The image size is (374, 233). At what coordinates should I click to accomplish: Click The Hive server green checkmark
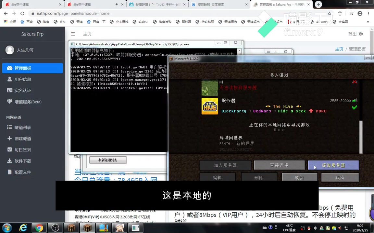coord(355,107)
